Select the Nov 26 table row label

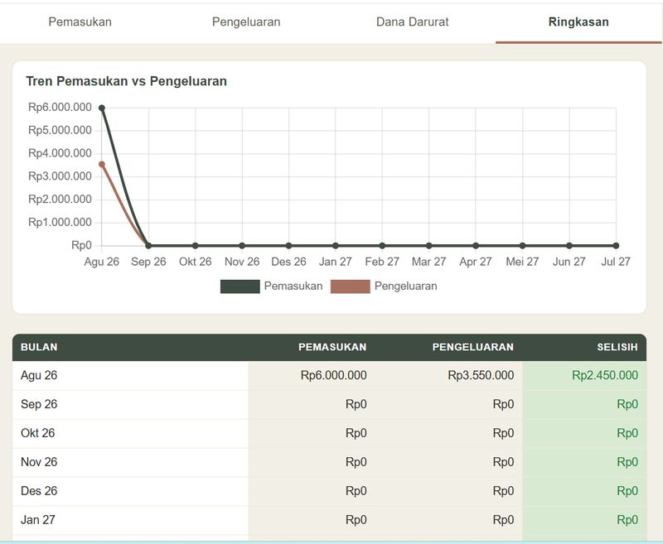coord(39,462)
